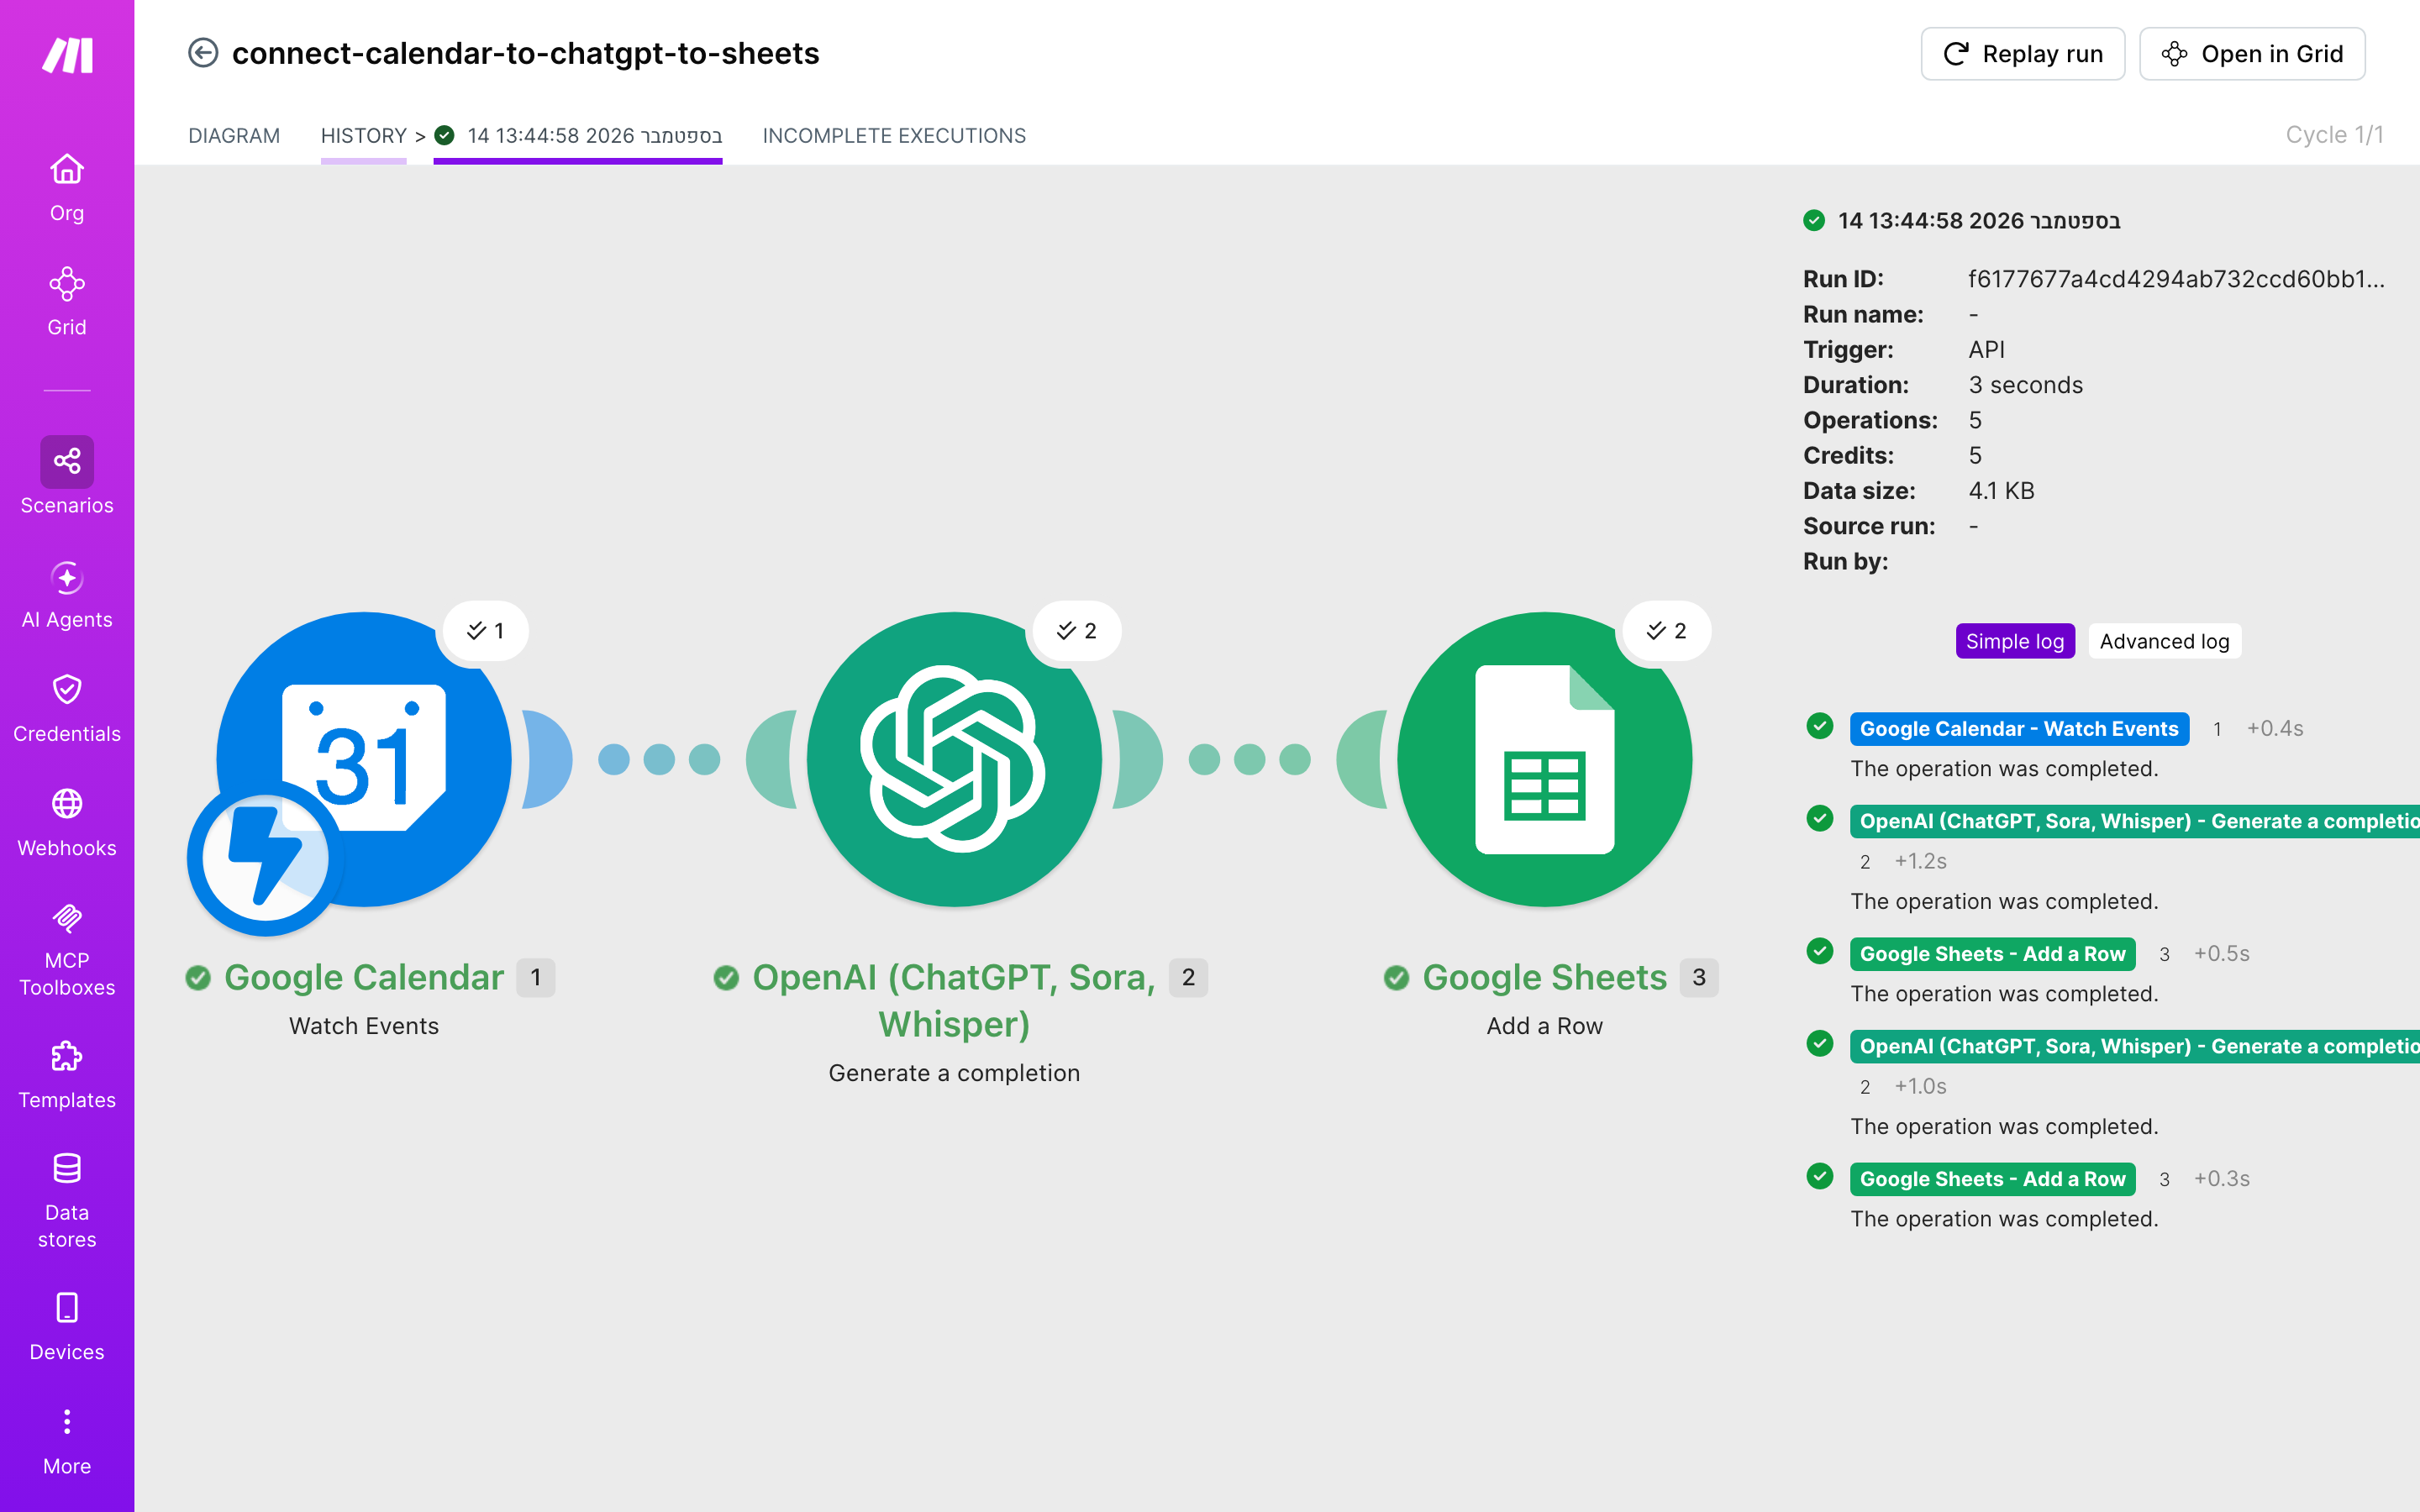The height and width of the screenshot is (1512, 2420).
Task: Open Webhooks in sidebar
Action: [67, 822]
